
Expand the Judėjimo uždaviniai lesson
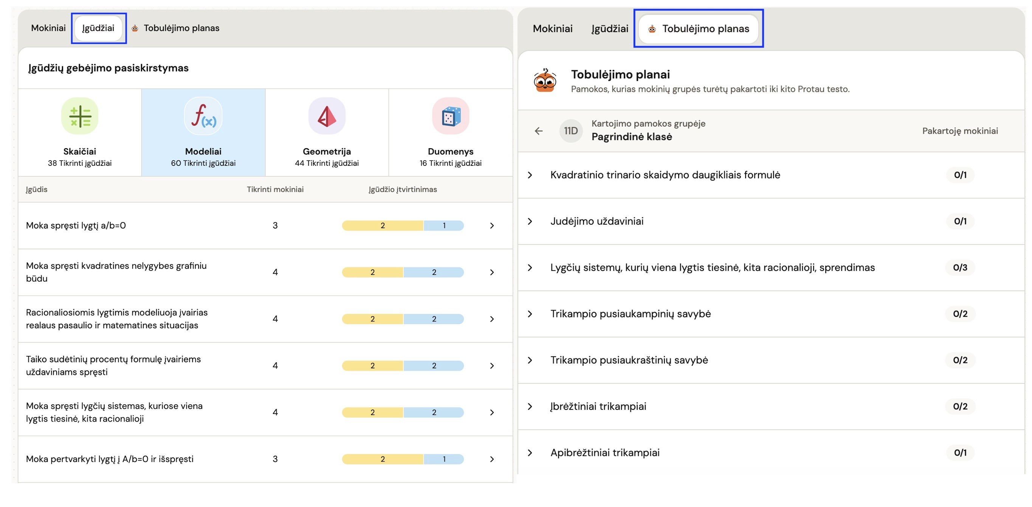pyautogui.click(x=530, y=221)
